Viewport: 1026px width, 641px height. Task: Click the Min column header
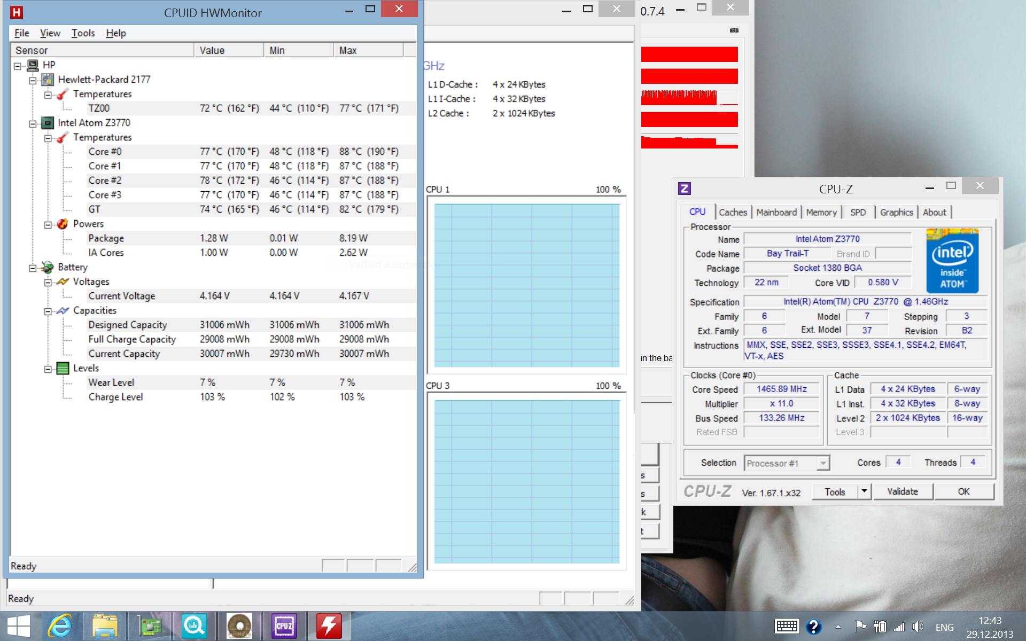[x=299, y=50]
